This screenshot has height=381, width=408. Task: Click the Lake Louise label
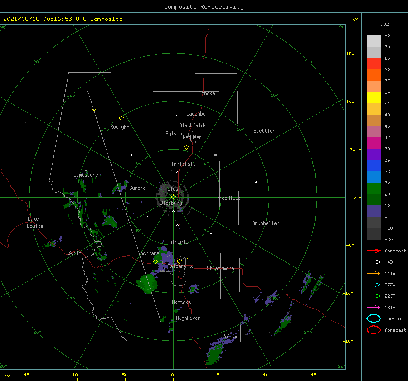(x=35, y=222)
